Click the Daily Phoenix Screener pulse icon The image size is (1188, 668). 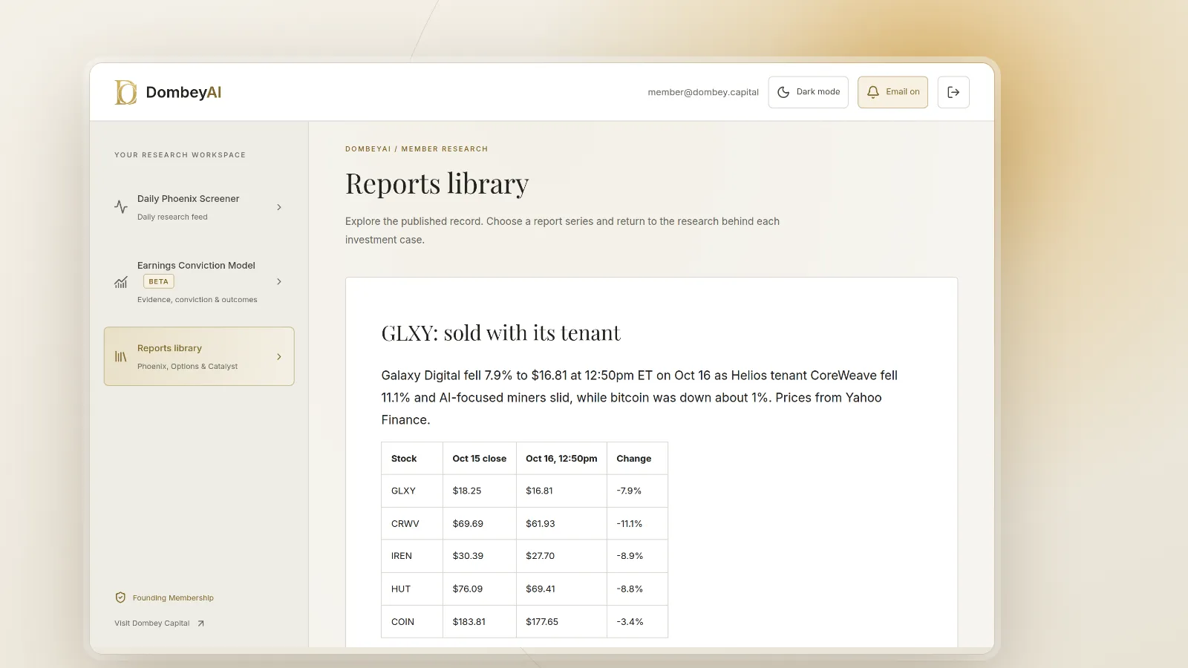click(121, 207)
